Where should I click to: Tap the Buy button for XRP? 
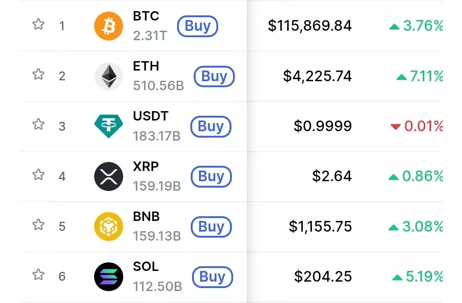click(x=211, y=177)
